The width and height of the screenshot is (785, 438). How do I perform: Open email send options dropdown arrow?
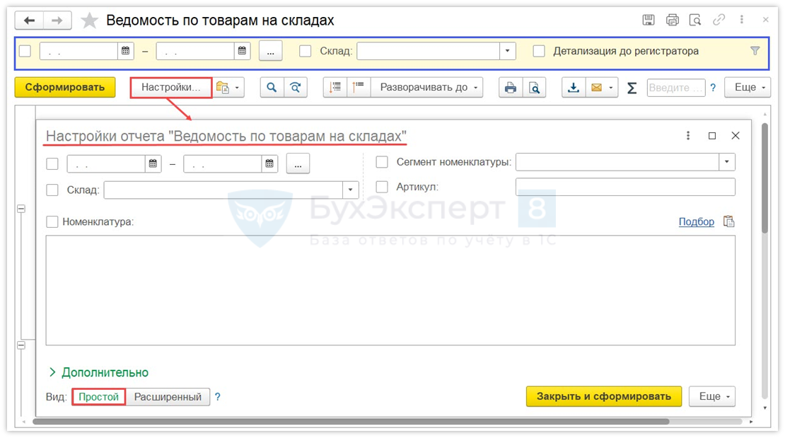(x=611, y=88)
